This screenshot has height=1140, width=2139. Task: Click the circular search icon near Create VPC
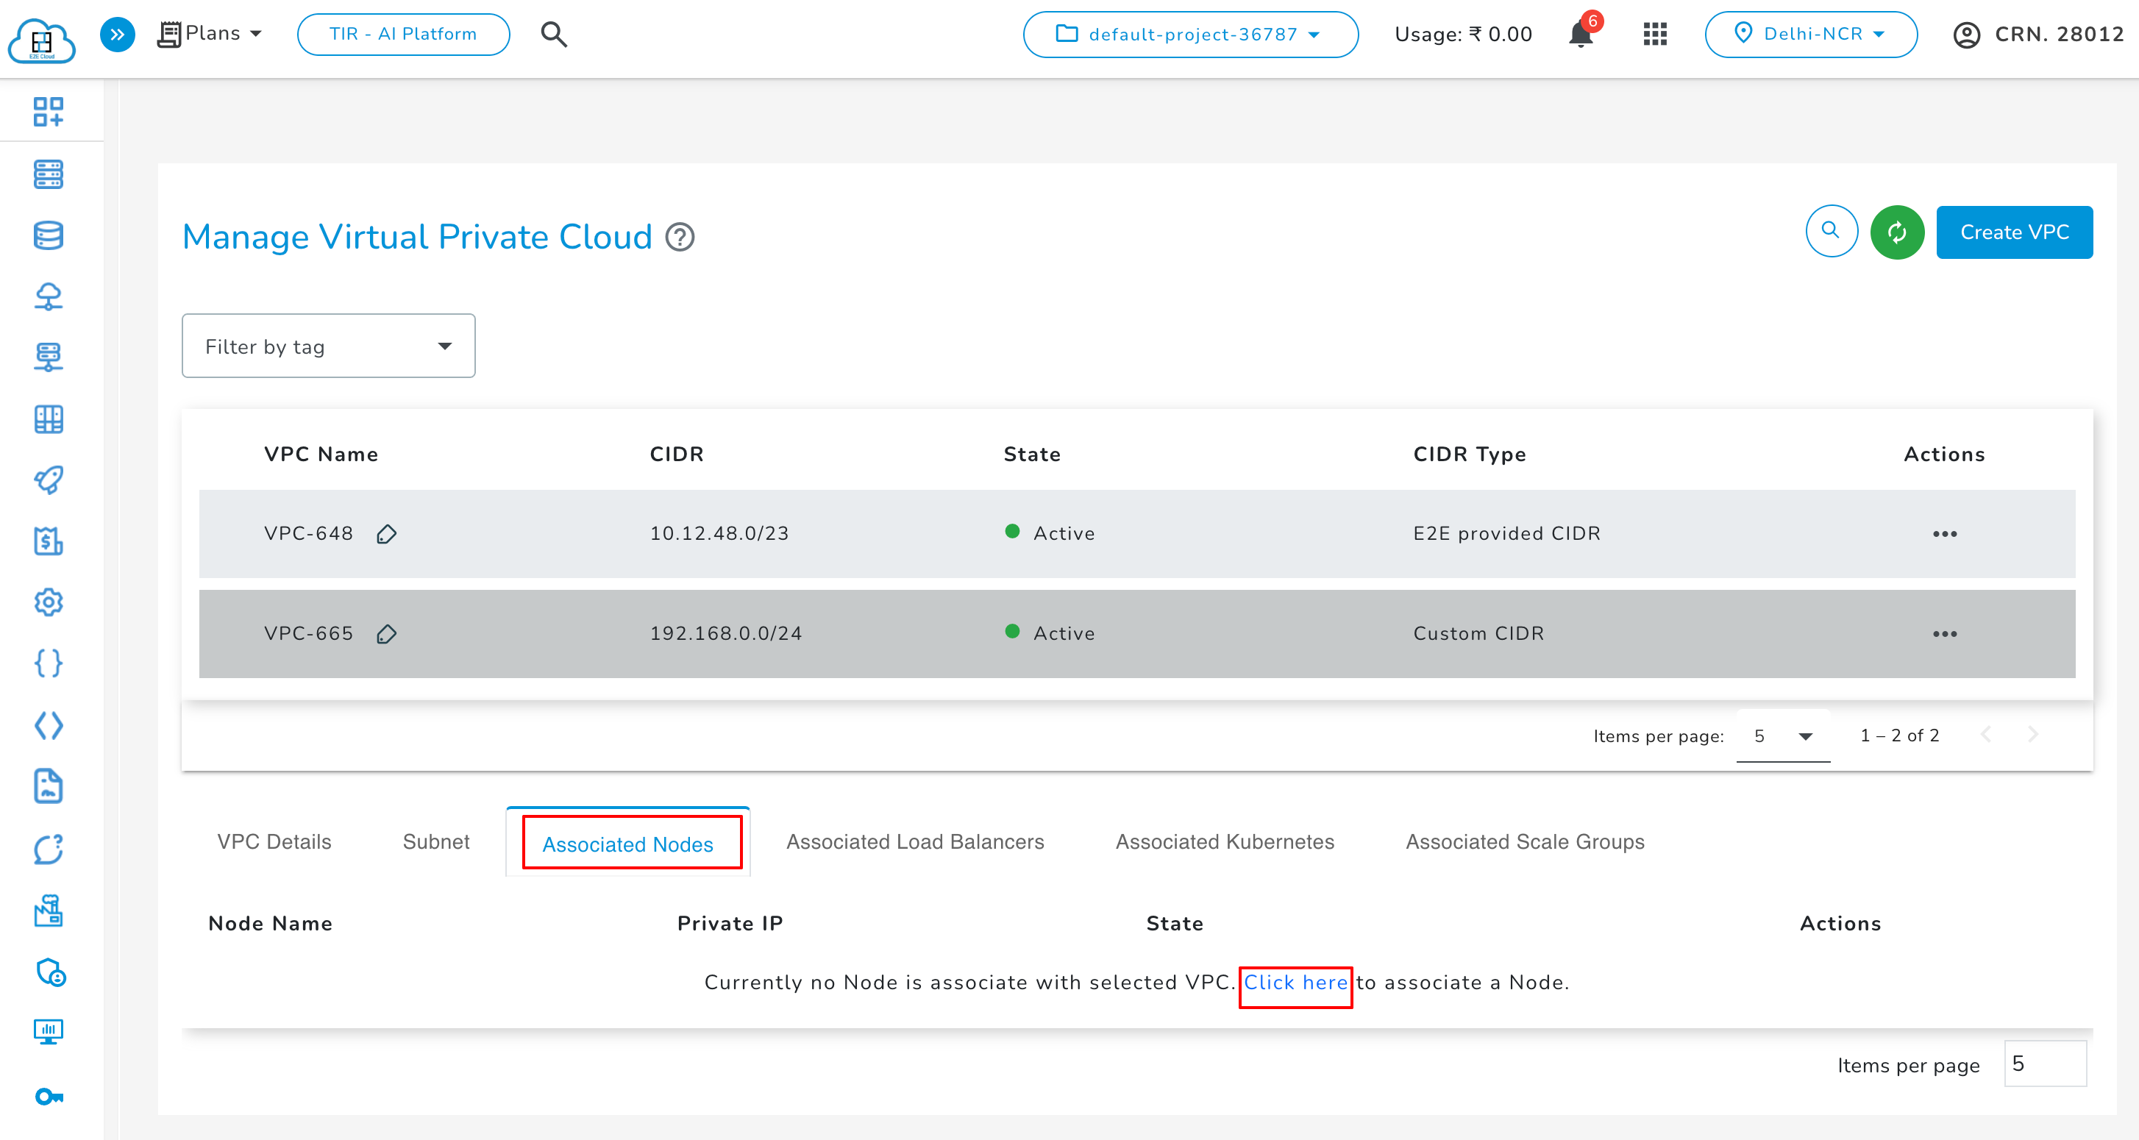pos(1831,231)
